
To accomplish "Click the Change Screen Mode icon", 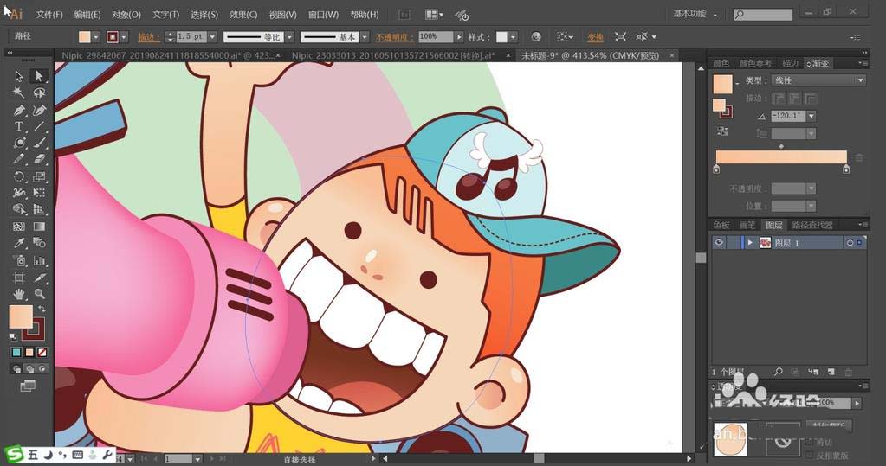I will point(28,386).
